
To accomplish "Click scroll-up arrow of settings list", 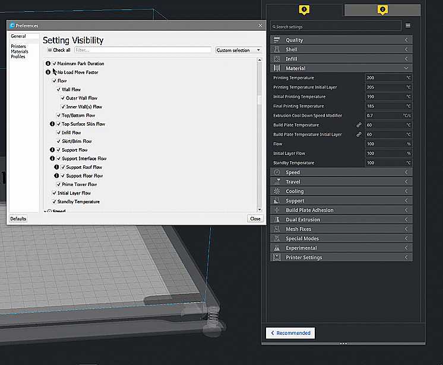I will 260,60.
